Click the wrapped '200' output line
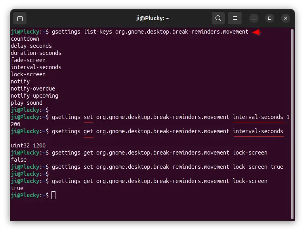 (15, 124)
